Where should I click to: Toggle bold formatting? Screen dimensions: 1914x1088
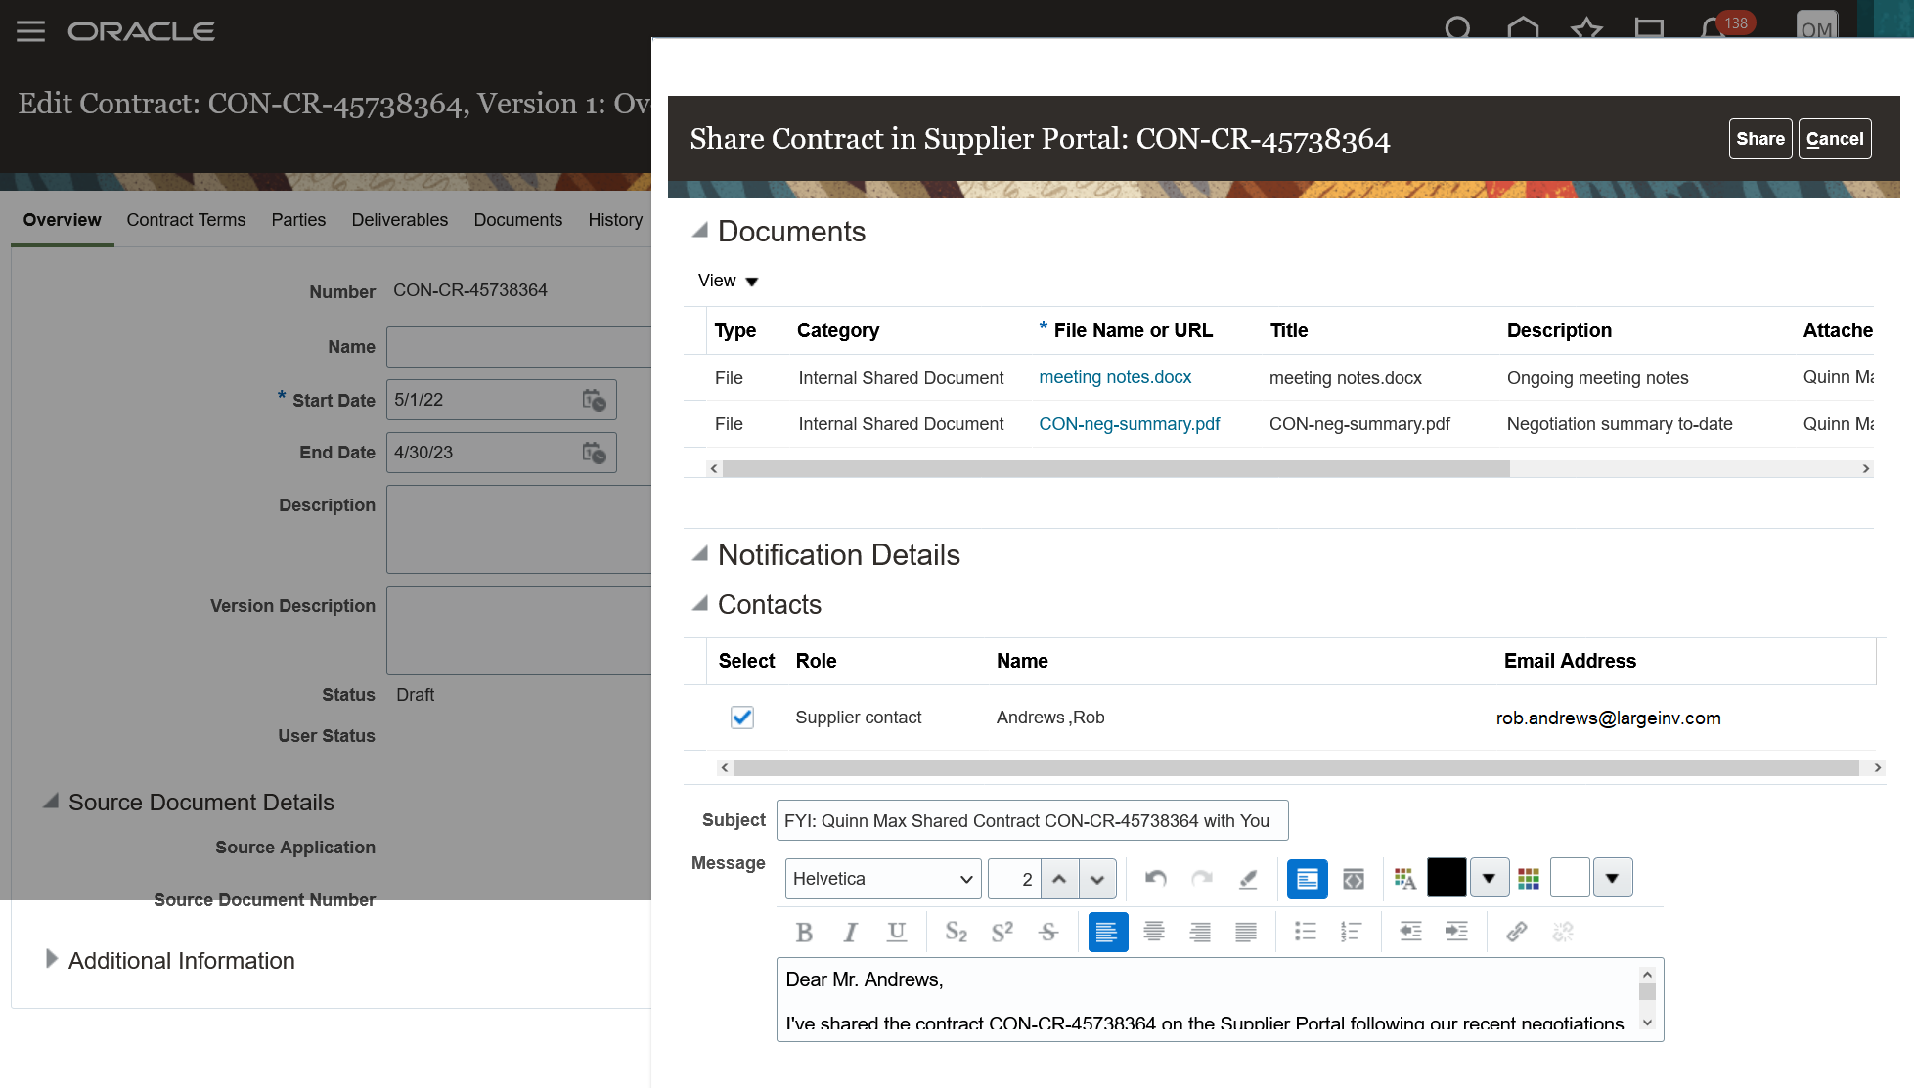click(x=804, y=932)
